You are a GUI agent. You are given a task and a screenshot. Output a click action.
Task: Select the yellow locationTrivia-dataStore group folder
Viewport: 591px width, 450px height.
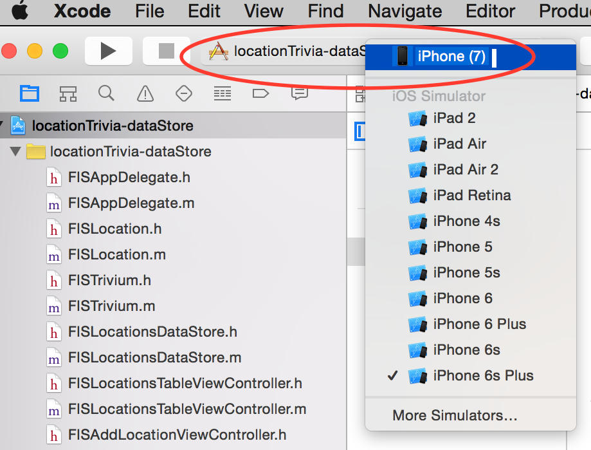[x=36, y=152]
